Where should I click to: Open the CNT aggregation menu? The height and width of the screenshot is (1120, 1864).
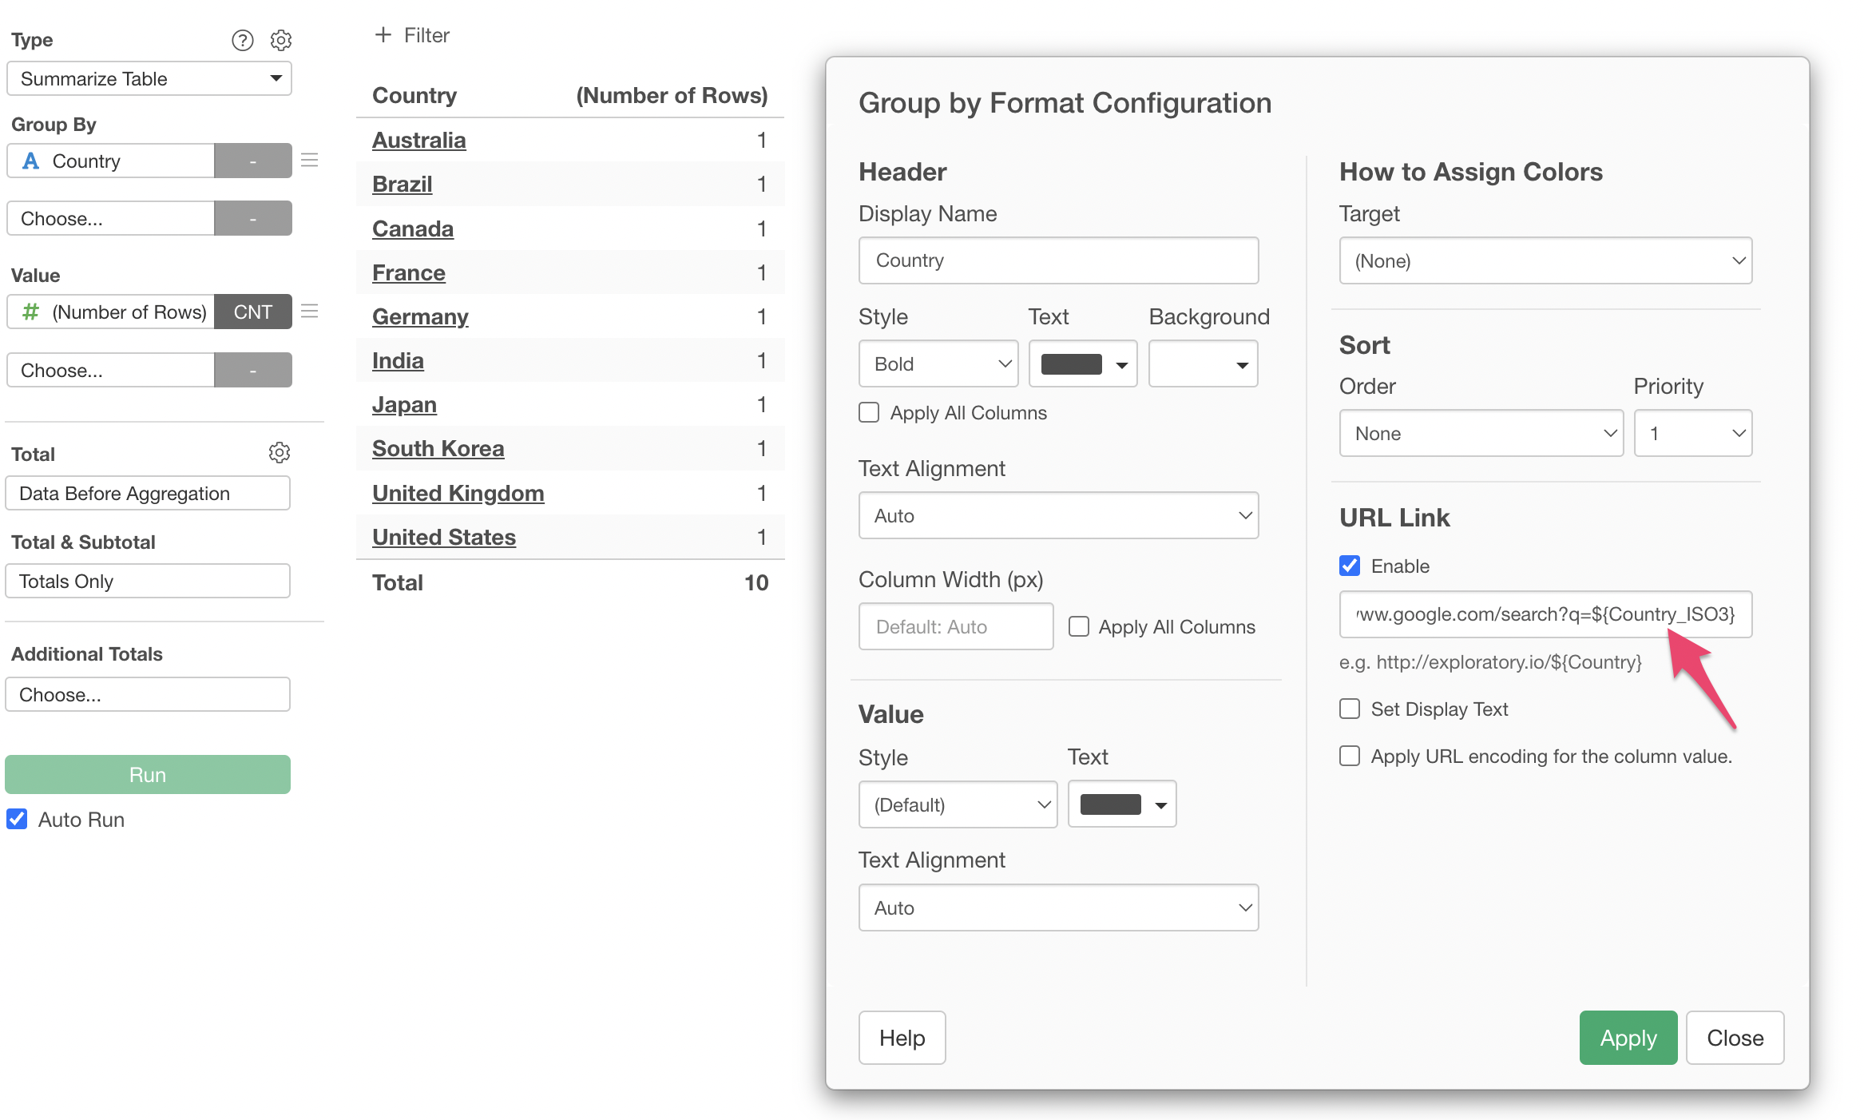pos(252,312)
